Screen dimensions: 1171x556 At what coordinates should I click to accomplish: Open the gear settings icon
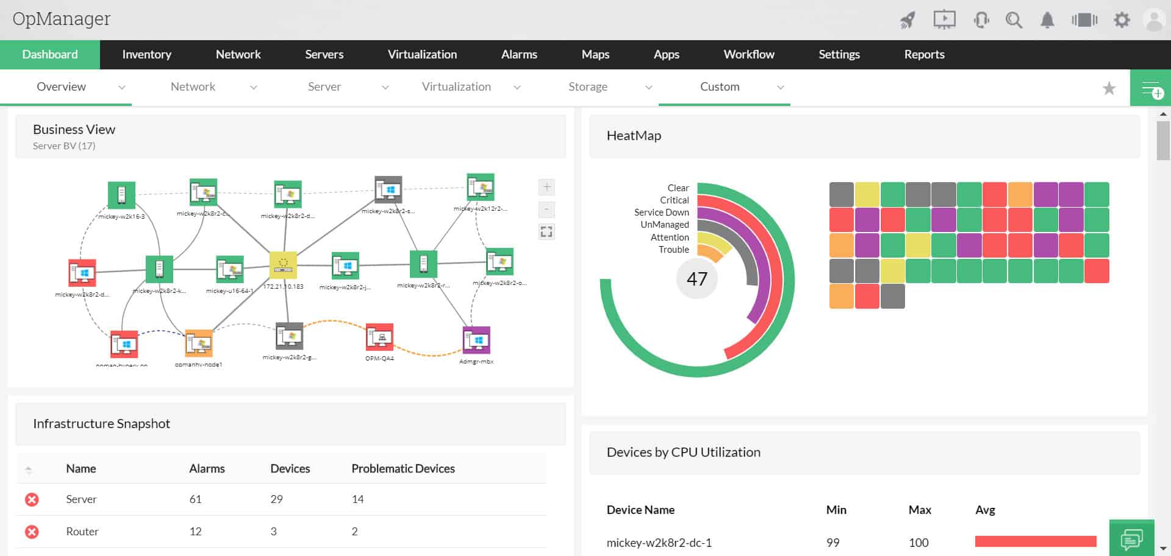pos(1122,20)
